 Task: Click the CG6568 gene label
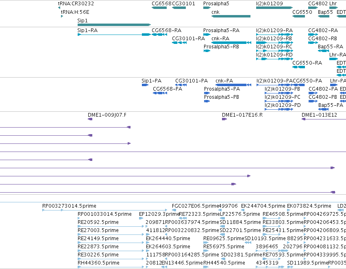pos(161,4)
